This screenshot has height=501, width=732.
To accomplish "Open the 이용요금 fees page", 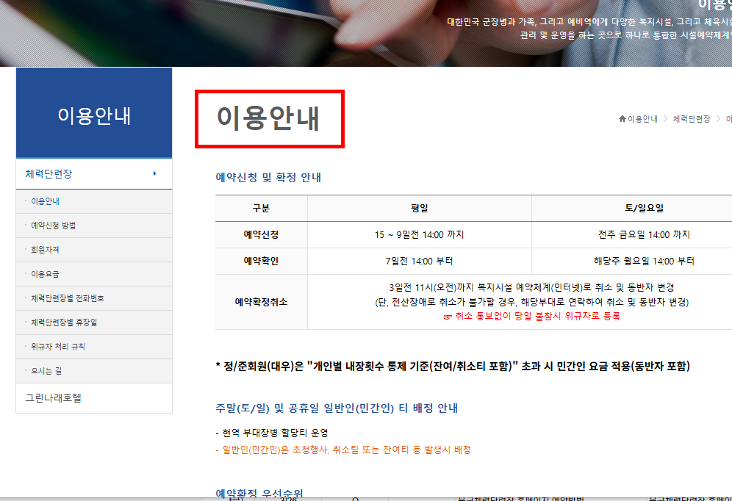I will tap(46, 273).
